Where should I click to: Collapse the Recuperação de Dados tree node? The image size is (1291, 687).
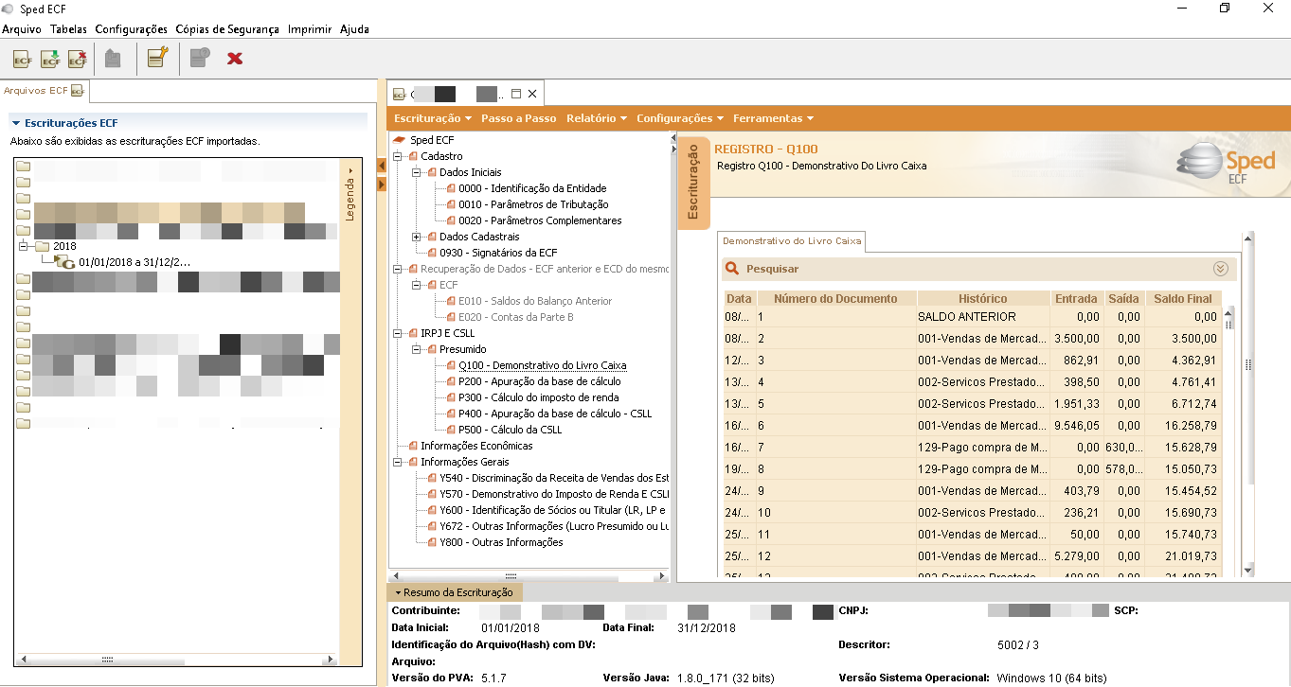click(x=399, y=269)
